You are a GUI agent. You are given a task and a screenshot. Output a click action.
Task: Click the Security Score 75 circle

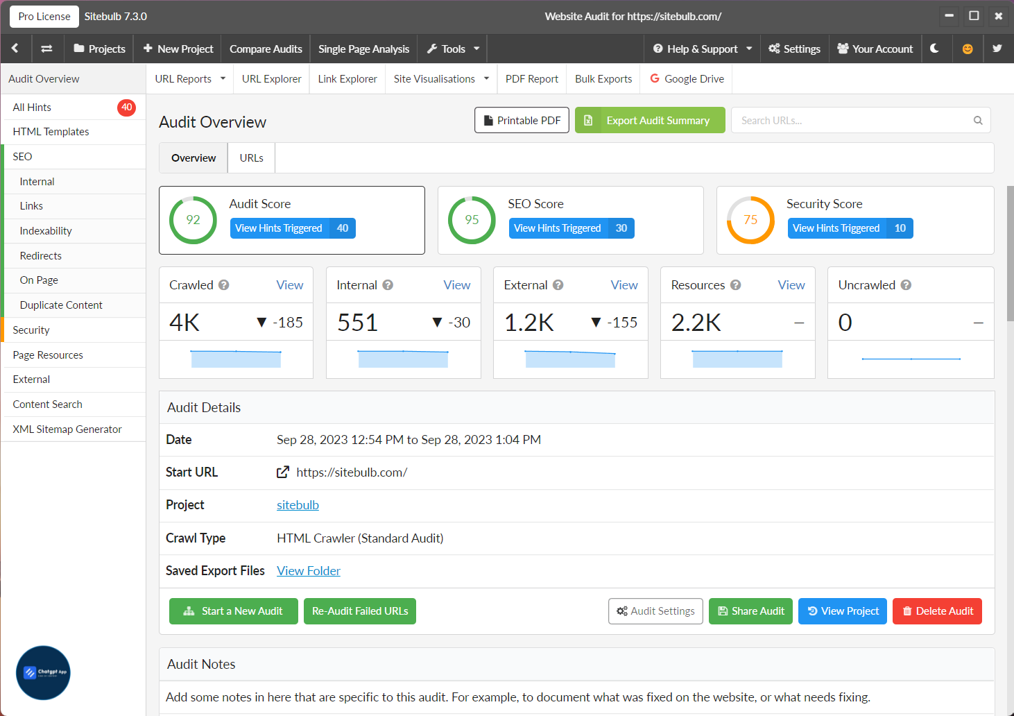coord(750,220)
